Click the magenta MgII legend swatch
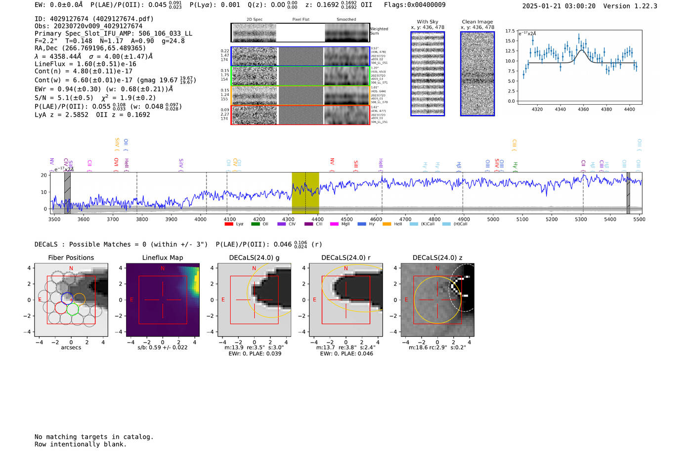Screen dimensions: 692x471 coord(334,224)
